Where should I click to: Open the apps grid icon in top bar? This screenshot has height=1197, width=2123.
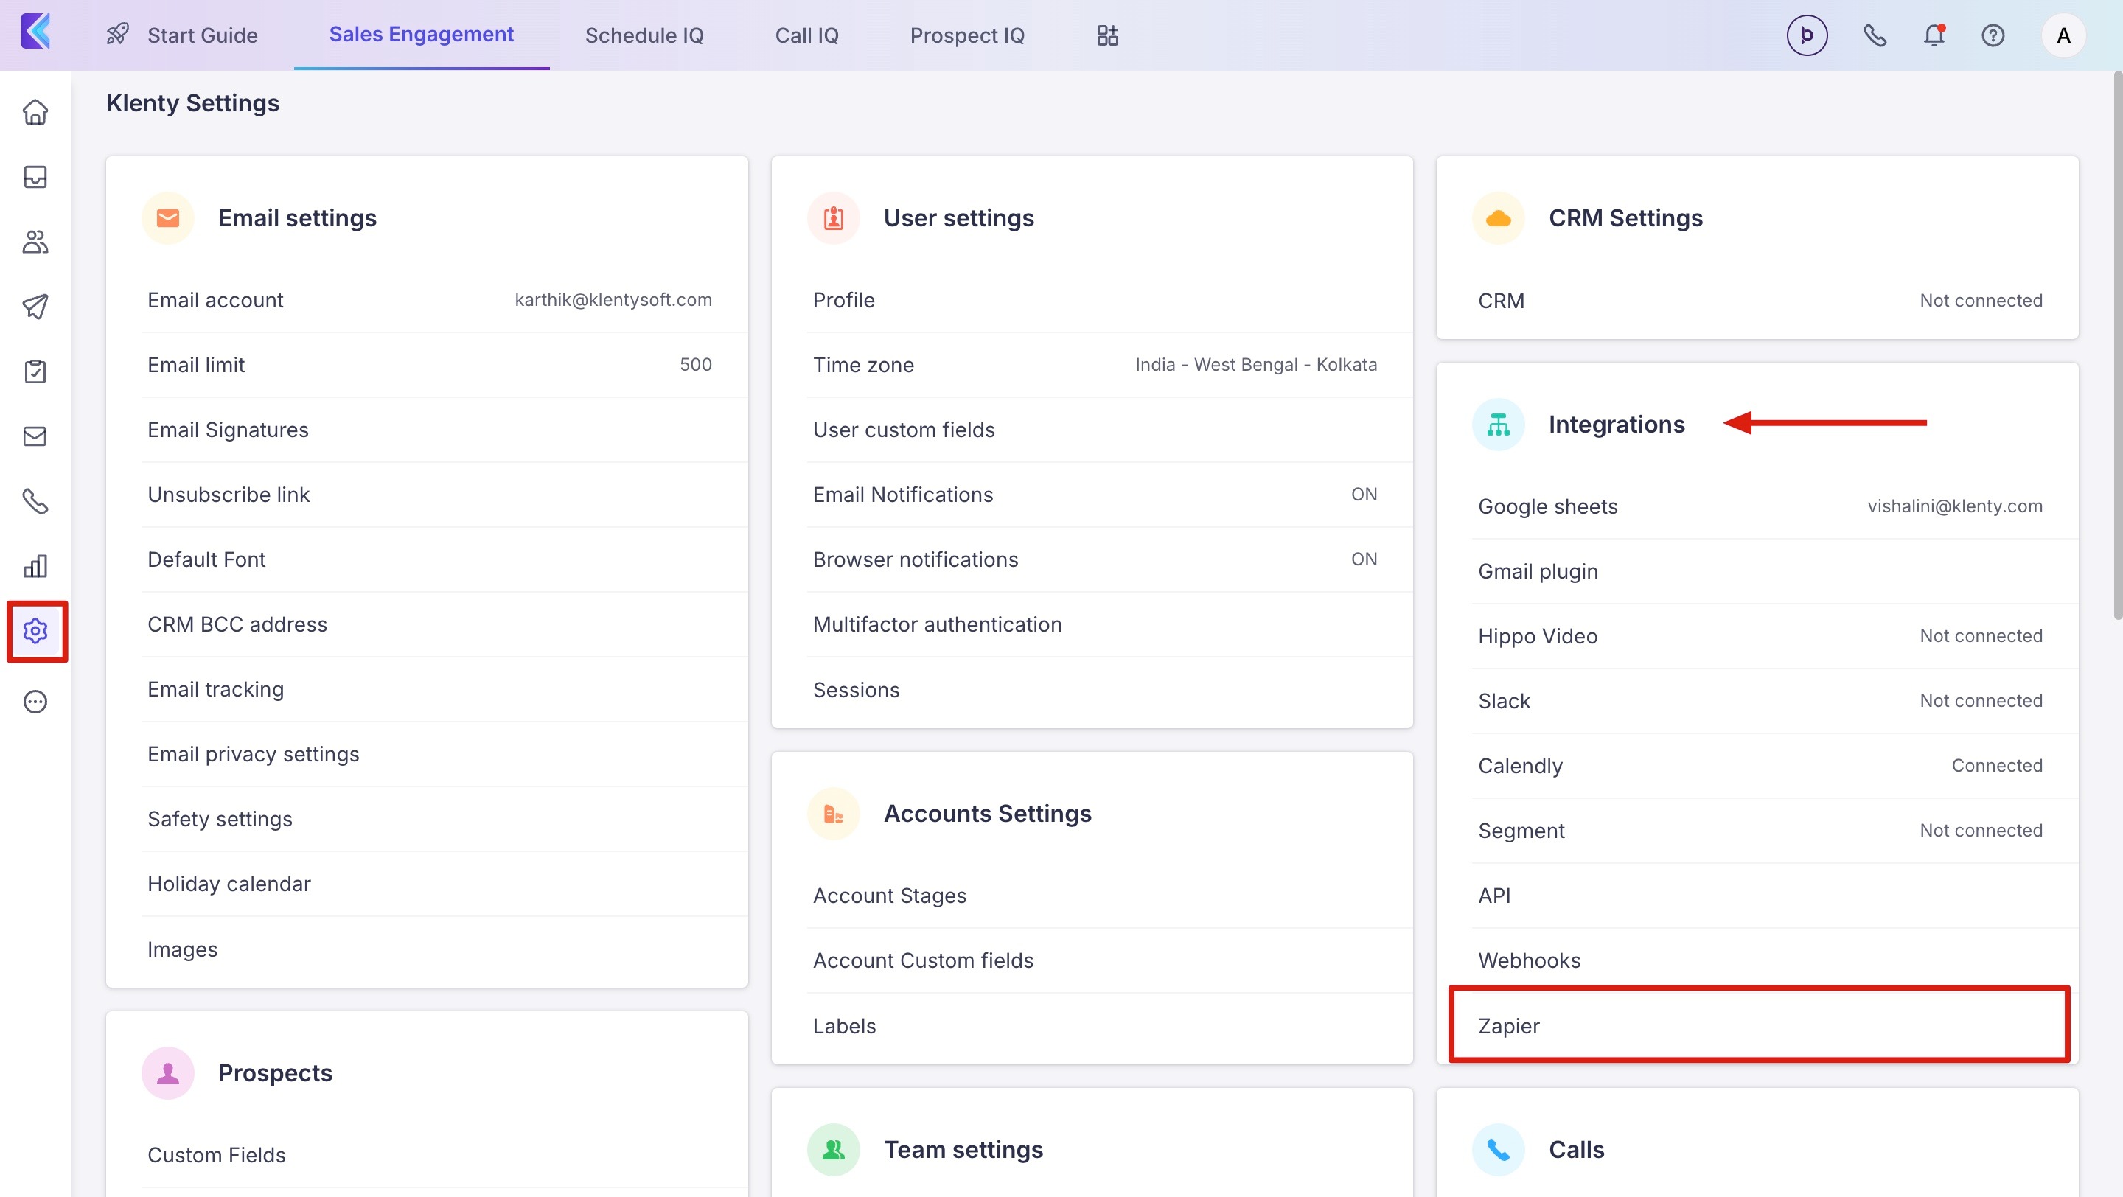1108,35
